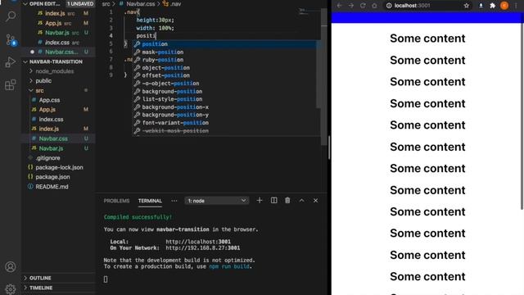Expand the Timeline section

click(41, 288)
